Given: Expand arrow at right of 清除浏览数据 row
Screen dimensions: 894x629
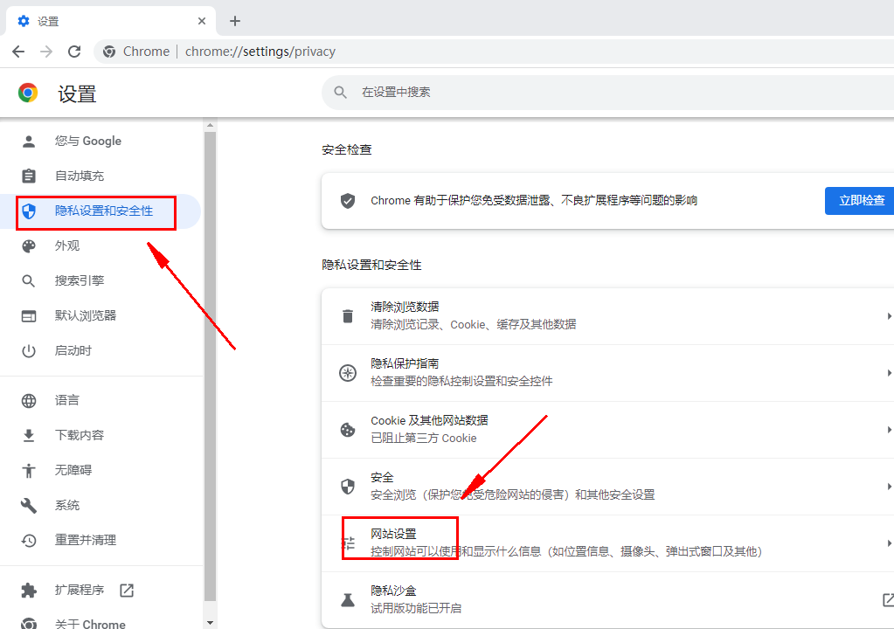Looking at the screenshot, I should click(x=890, y=316).
